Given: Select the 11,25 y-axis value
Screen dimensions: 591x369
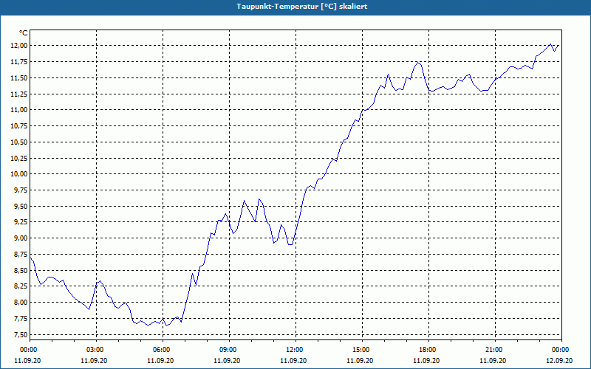Looking at the screenshot, I should click(18, 94).
